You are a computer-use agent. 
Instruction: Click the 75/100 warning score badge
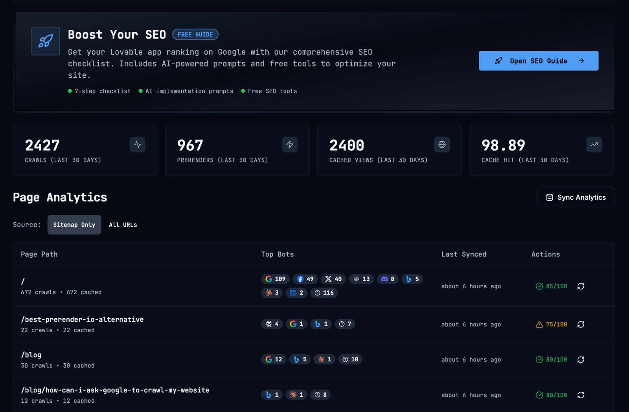pyautogui.click(x=550, y=324)
